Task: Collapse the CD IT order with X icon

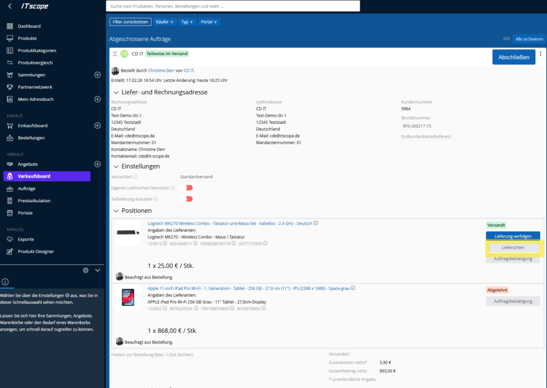Action: click(x=115, y=54)
